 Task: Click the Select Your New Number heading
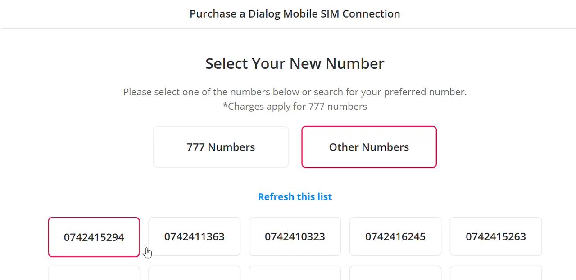[295, 64]
